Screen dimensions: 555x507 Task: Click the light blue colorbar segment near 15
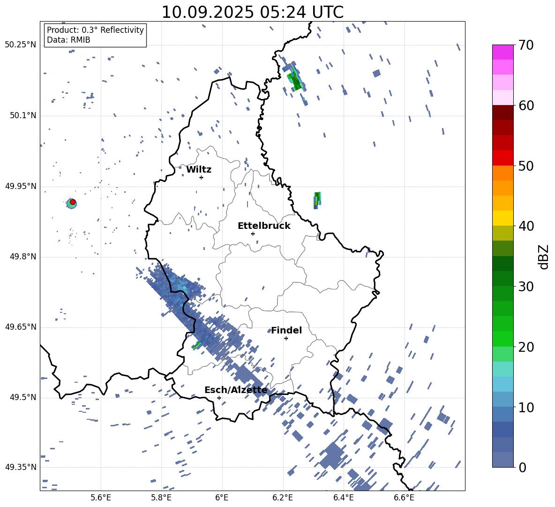coord(502,384)
